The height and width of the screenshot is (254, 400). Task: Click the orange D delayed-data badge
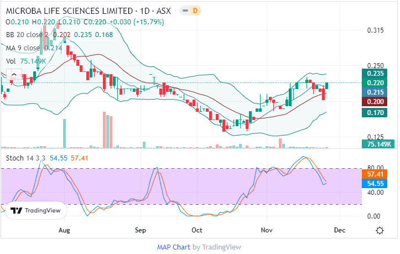[196, 11]
